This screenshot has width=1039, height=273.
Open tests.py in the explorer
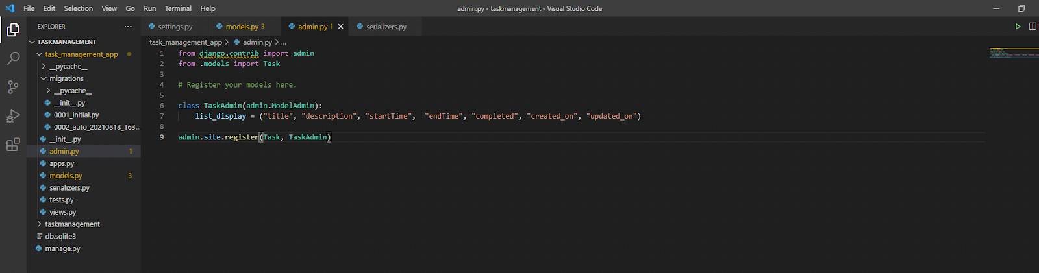pyautogui.click(x=83, y=200)
